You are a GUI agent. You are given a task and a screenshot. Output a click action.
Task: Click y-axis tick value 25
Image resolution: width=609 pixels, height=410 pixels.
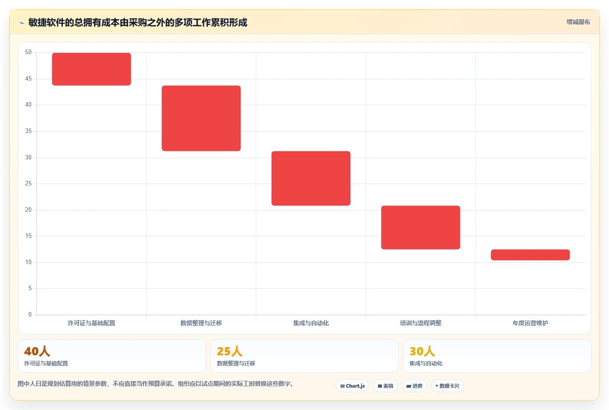[28, 184]
